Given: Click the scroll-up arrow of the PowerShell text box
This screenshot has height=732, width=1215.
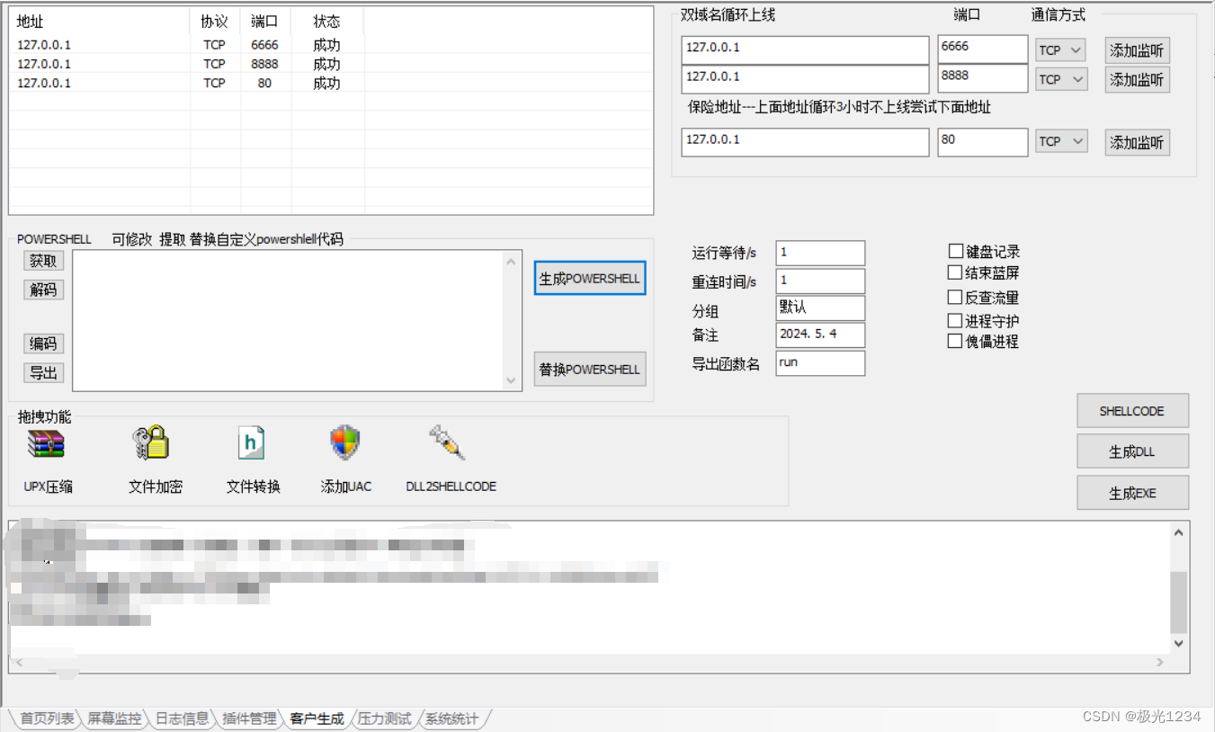Looking at the screenshot, I should [x=512, y=262].
